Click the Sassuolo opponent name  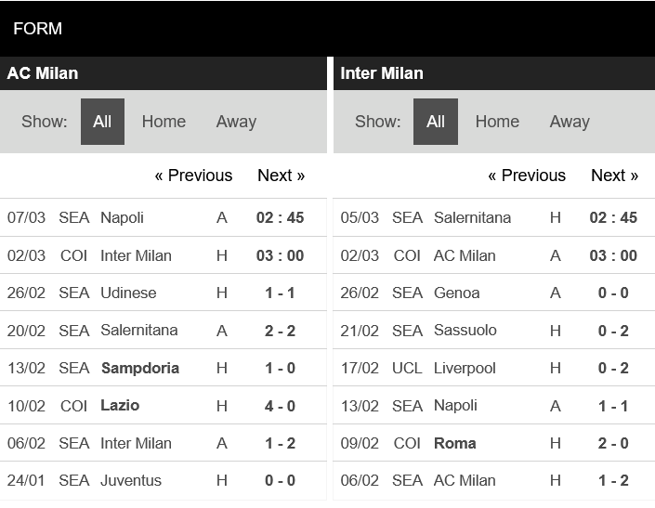tap(465, 330)
